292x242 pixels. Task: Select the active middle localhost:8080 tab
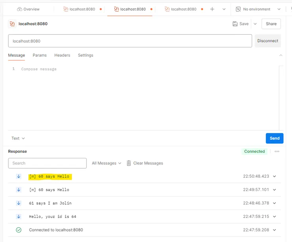(x=130, y=9)
